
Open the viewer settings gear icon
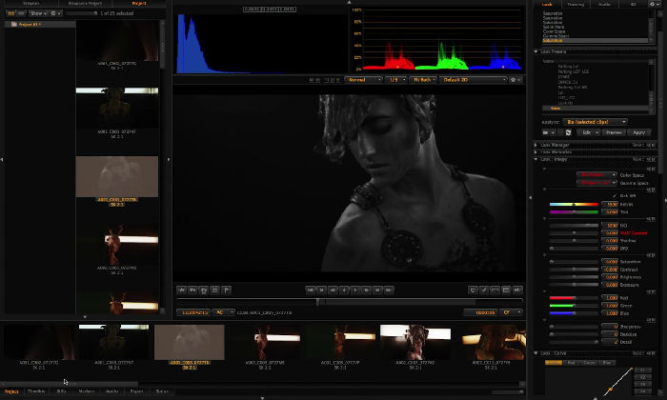[x=515, y=80]
